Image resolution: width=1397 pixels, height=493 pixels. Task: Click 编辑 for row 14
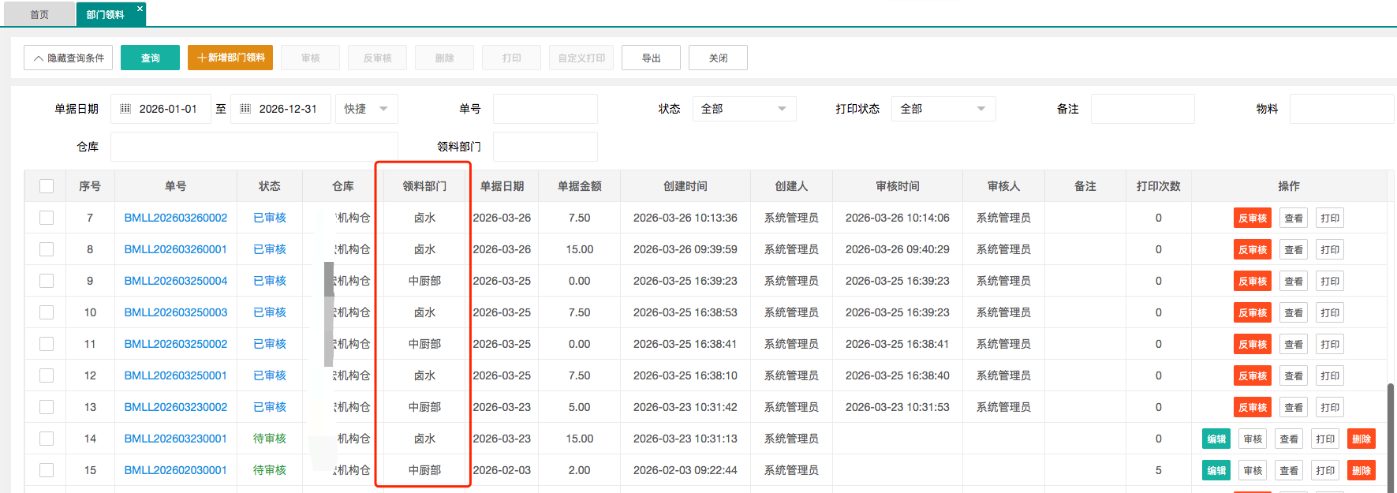(1216, 439)
